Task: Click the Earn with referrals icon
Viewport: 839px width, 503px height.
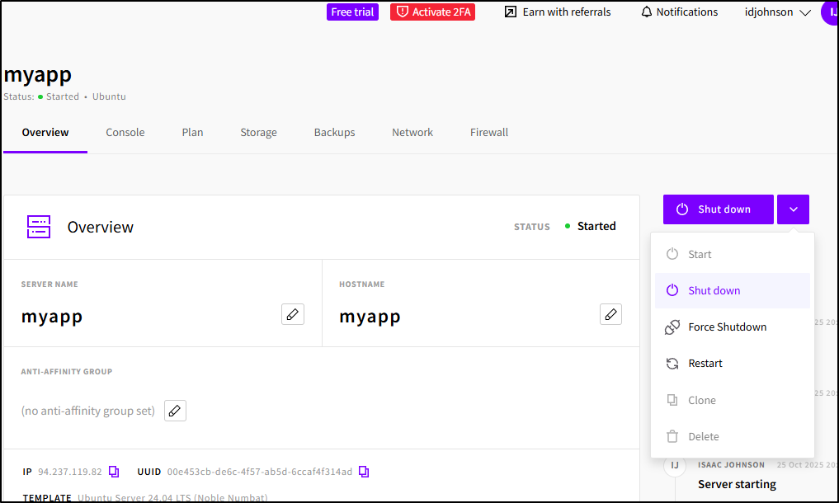Action: pos(511,12)
